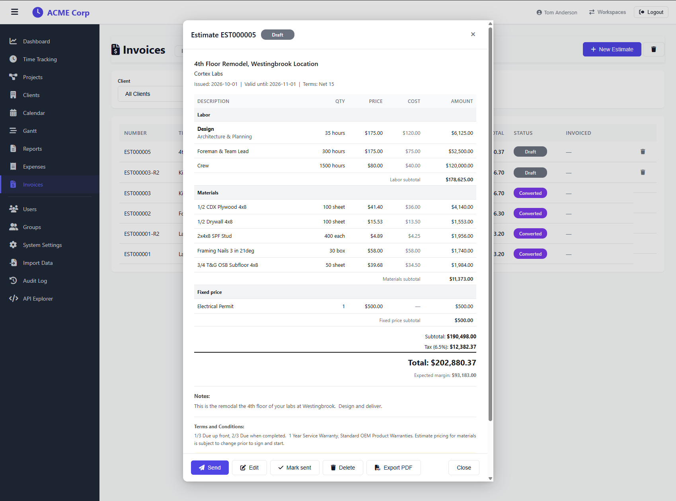Viewport: 676px width, 501px height.
Task: Click the Reports sidebar icon
Action: (13, 149)
